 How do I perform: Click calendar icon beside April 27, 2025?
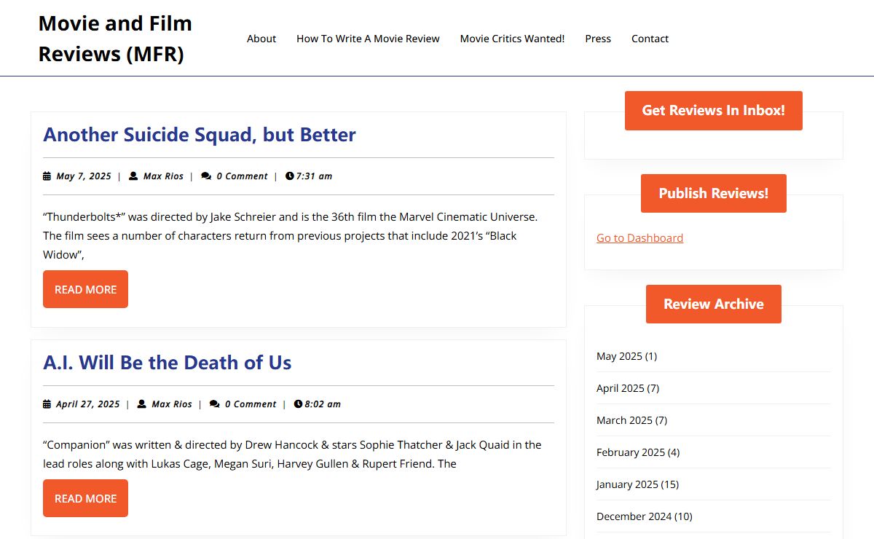coord(47,404)
